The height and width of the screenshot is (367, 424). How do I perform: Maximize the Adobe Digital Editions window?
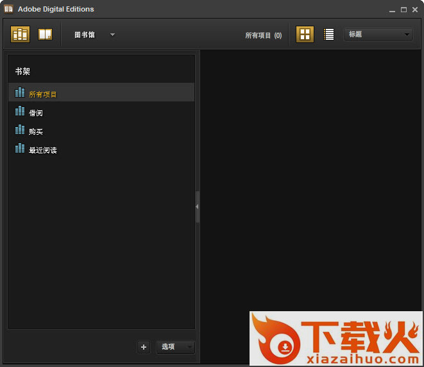[x=403, y=10]
